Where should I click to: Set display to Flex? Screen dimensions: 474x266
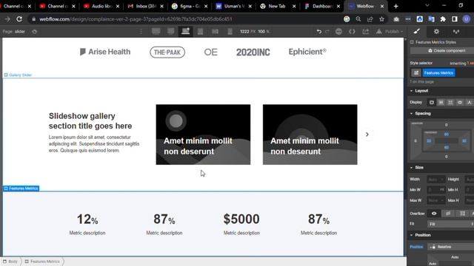coord(441,103)
